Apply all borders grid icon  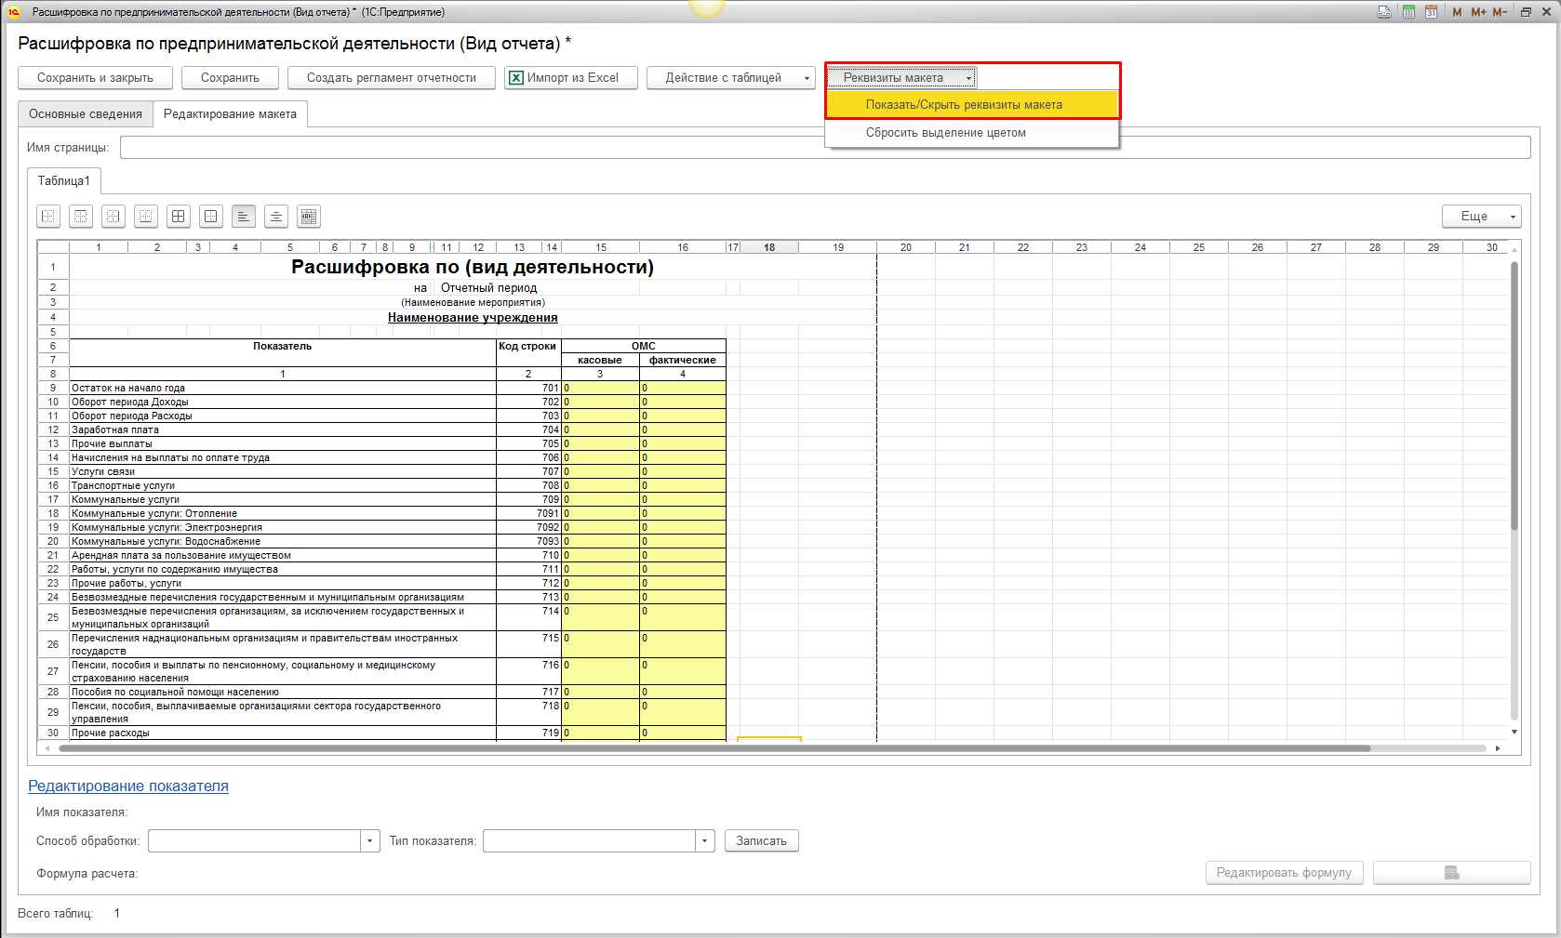(179, 217)
